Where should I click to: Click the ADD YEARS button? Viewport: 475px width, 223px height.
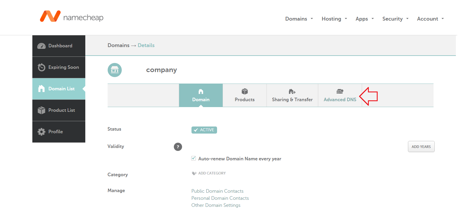click(421, 147)
